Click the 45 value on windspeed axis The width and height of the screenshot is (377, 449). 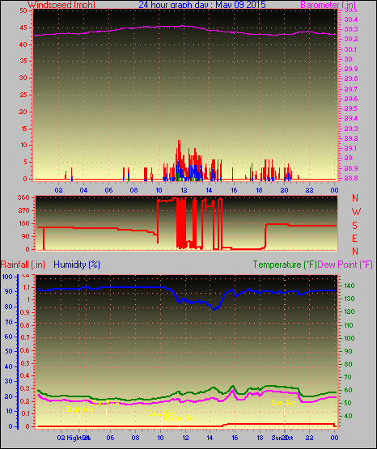(x=23, y=28)
